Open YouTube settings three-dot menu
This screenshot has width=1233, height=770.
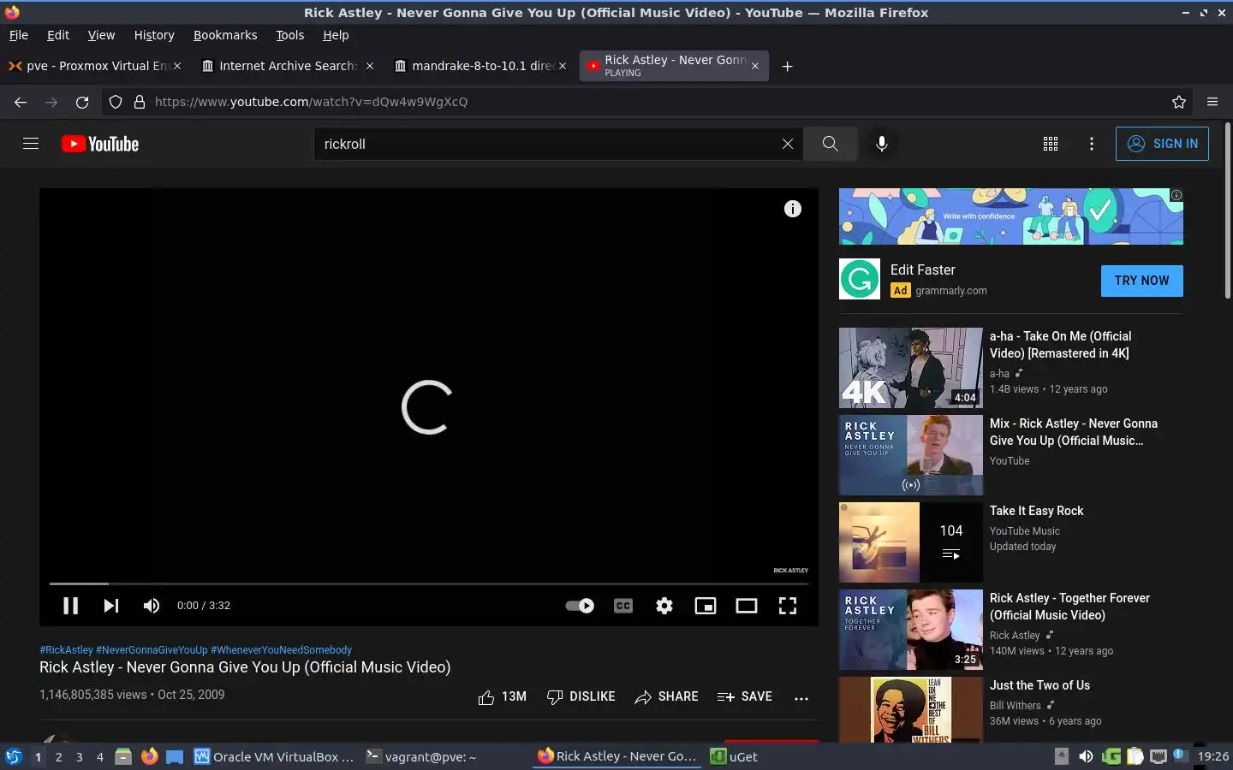click(1091, 144)
